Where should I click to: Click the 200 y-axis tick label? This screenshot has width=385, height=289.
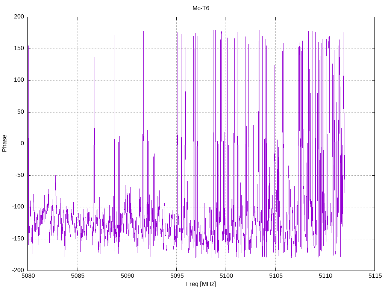[x=19, y=17]
